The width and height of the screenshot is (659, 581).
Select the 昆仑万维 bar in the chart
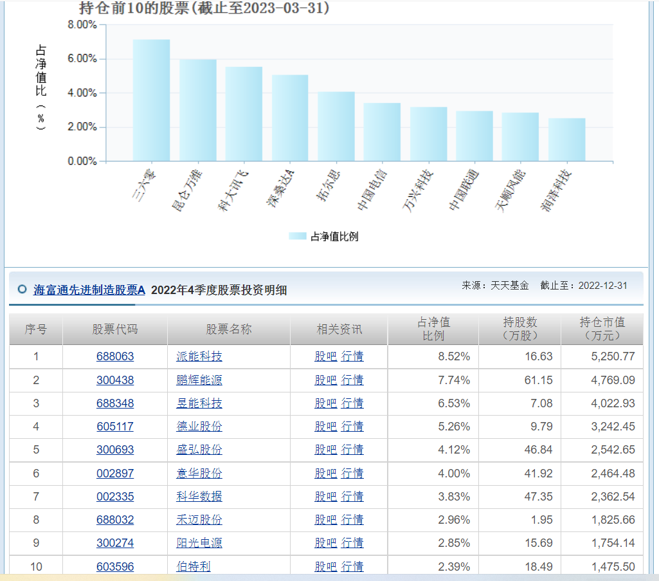tap(197, 110)
